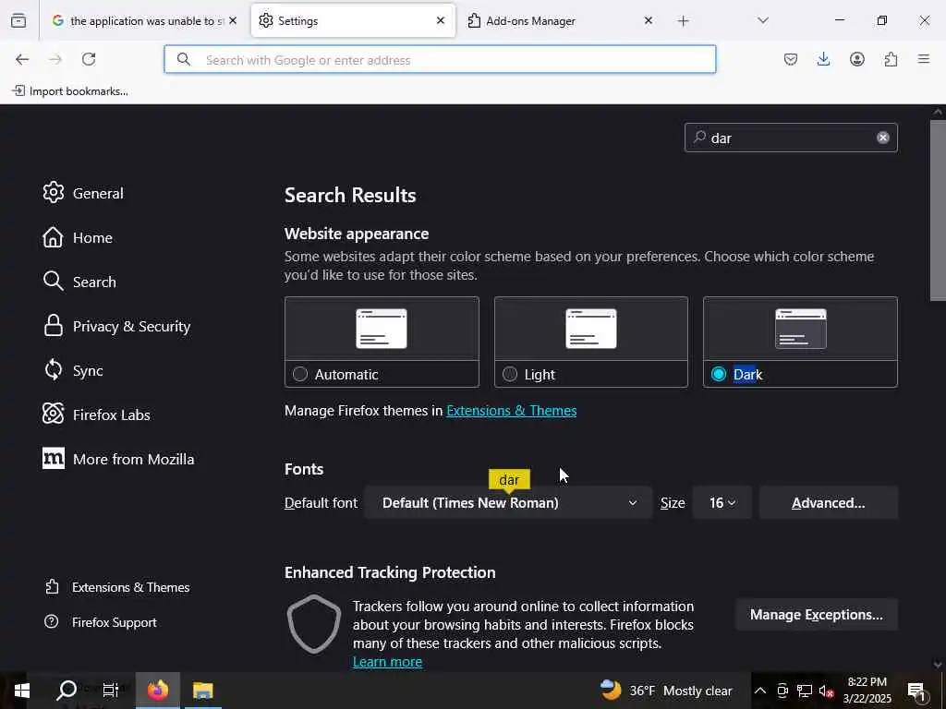Click Import bookmarks in bookmarks toolbar
The width and height of the screenshot is (946, 709).
[70, 91]
